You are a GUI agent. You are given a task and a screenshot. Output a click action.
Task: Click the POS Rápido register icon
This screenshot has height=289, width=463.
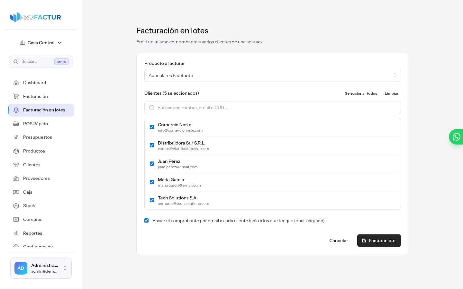[16, 124]
